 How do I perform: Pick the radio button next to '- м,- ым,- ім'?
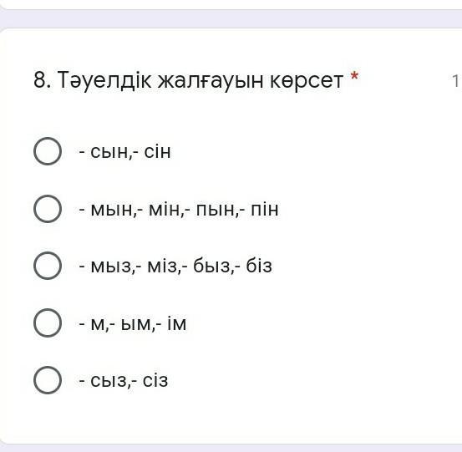pos(48,323)
